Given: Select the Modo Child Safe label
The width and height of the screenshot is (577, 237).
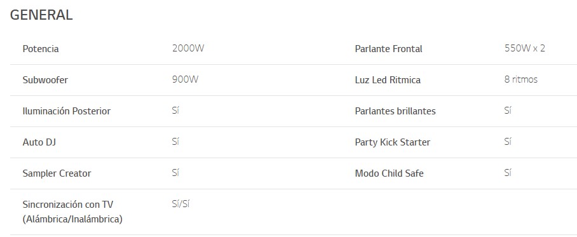Looking at the screenshot, I should coord(389,173).
